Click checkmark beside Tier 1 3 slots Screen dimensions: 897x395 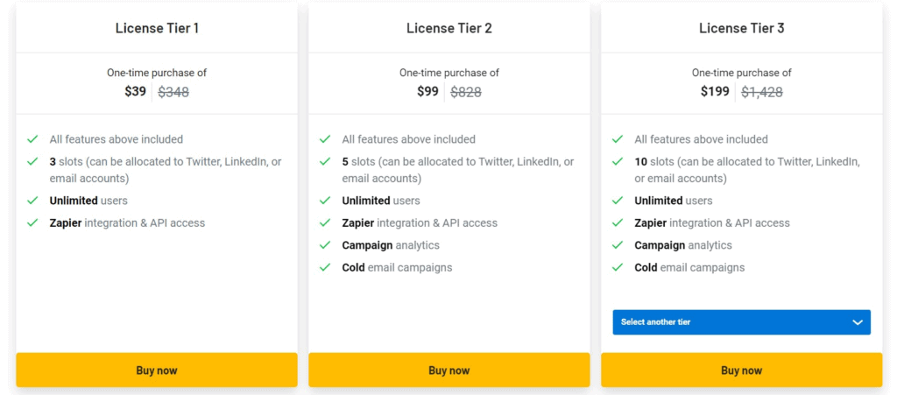click(x=32, y=162)
